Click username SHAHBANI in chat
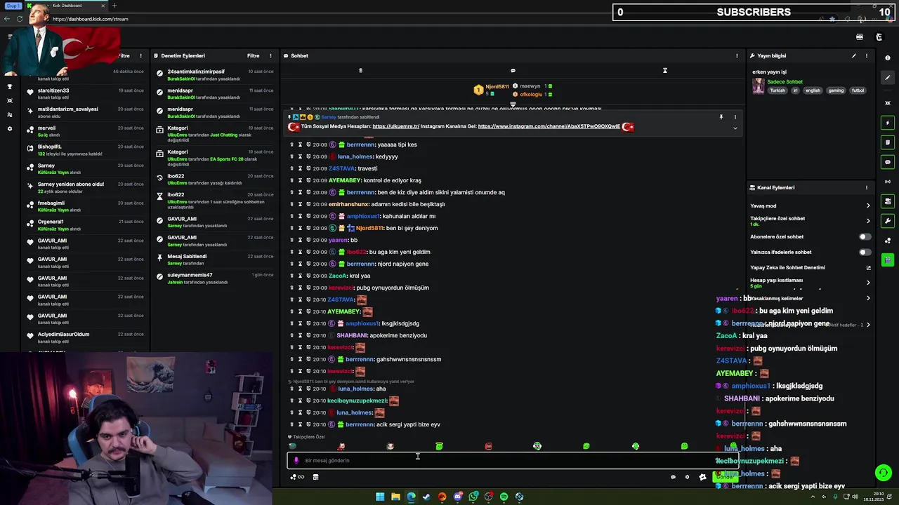899x505 pixels. point(353,335)
